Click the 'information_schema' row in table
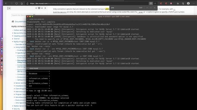This screenshot has height=110, width=197. pos(38,79)
